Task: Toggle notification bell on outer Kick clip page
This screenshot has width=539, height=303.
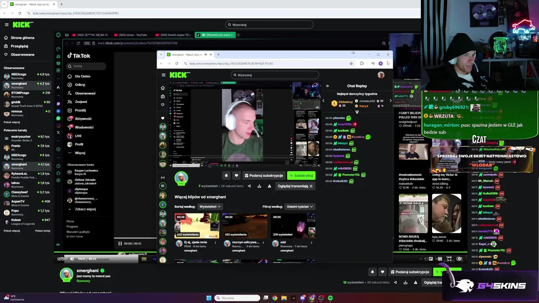Action: (x=372, y=272)
